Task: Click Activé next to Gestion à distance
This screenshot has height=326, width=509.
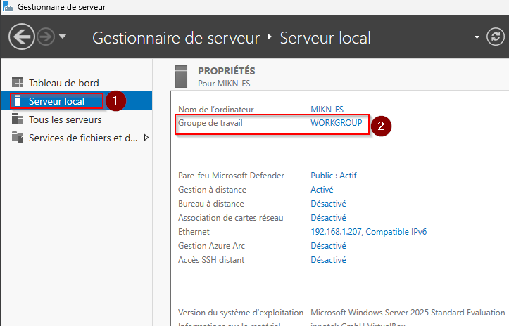Action: [x=322, y=190]
